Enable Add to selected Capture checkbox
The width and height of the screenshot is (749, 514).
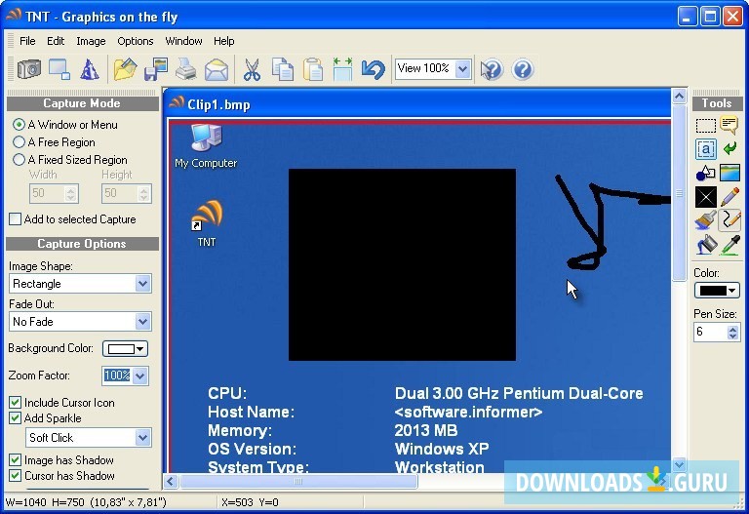[x=16, y=219]
